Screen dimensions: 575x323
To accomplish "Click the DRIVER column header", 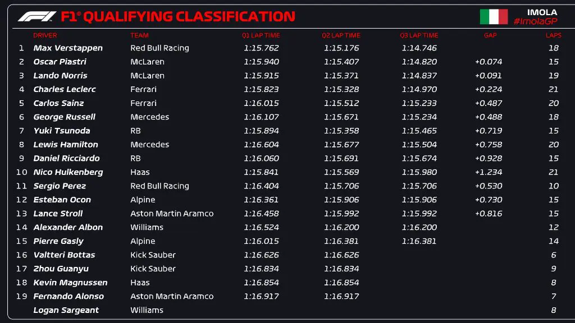I will (45, 35).
